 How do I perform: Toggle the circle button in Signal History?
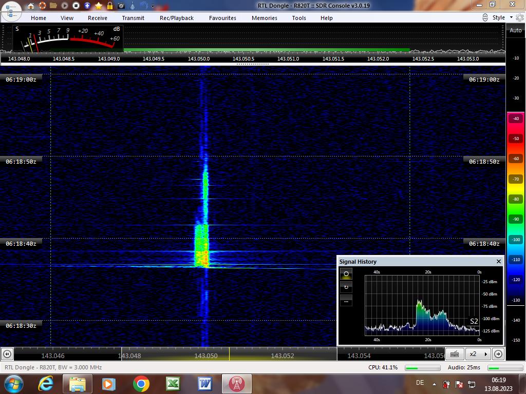[346, 274]
